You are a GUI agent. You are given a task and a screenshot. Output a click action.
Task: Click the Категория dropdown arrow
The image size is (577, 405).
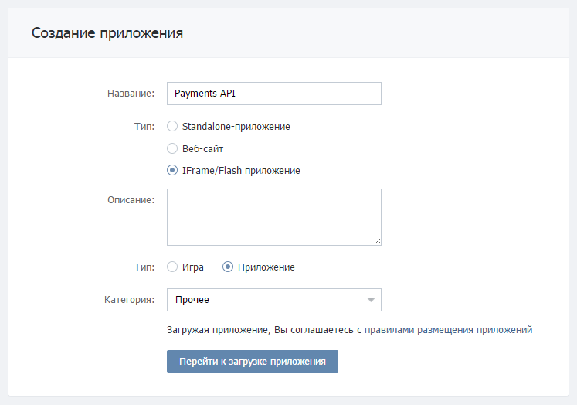tap(371, 300)
